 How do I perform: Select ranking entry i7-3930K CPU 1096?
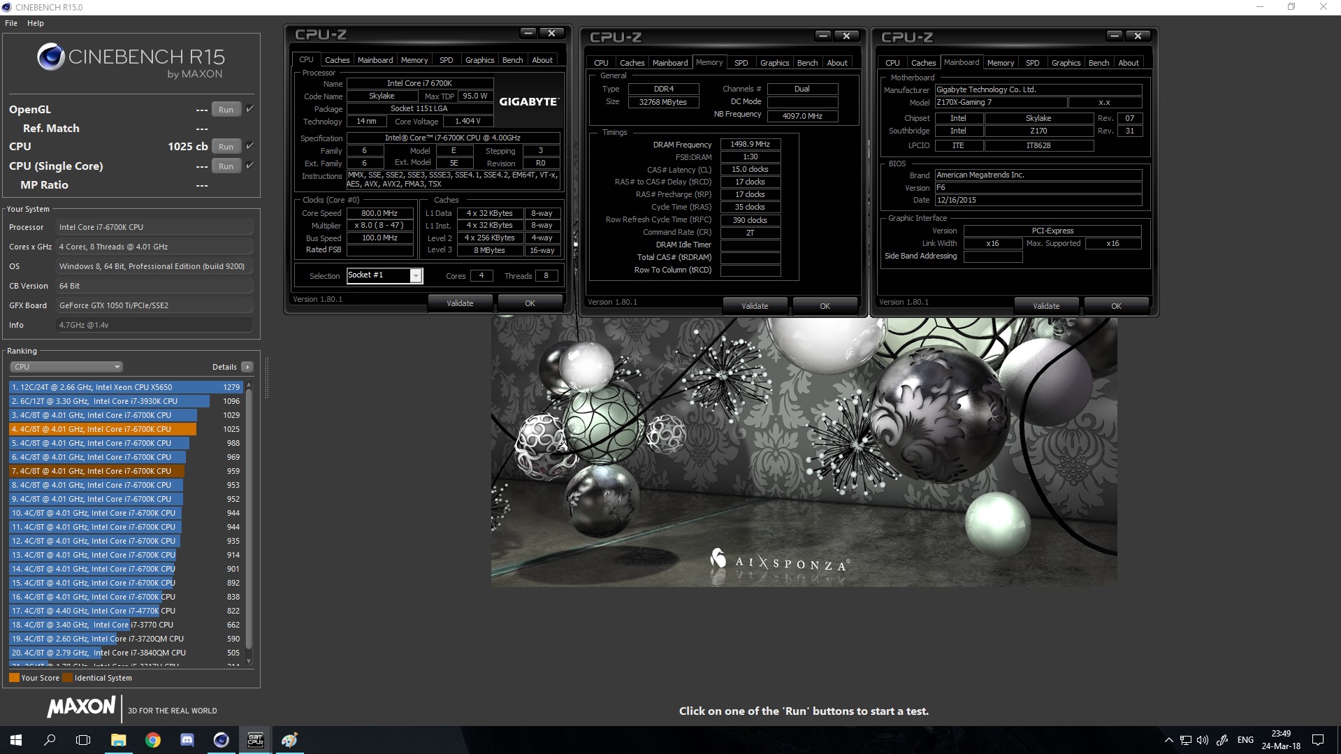pyautogui.click(x=126, y=401)
